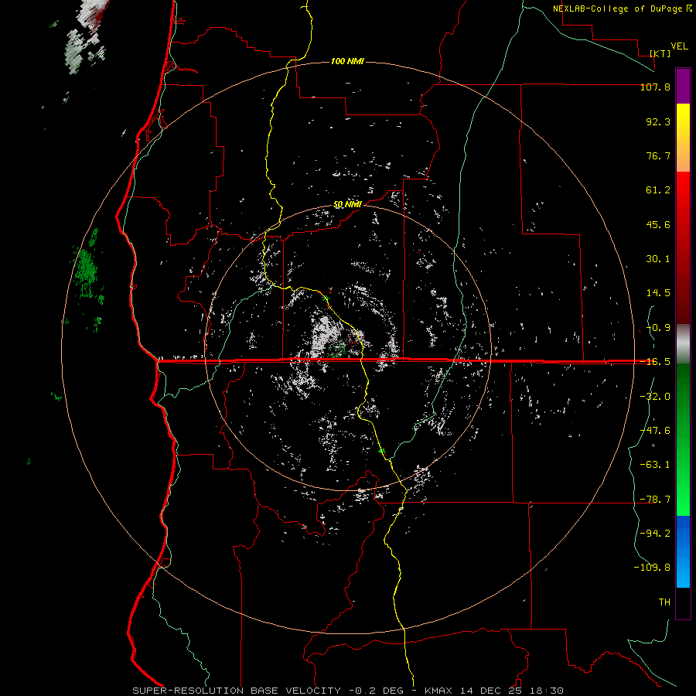Click the "61.2" velocity scale value
Viewport: 696px width, 696px height.
pyautogui.click(x=658, y=190)
